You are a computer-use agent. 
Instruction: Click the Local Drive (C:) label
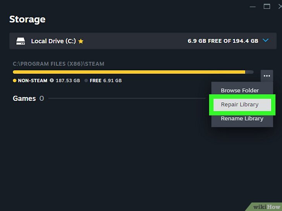tap(53, 41)
